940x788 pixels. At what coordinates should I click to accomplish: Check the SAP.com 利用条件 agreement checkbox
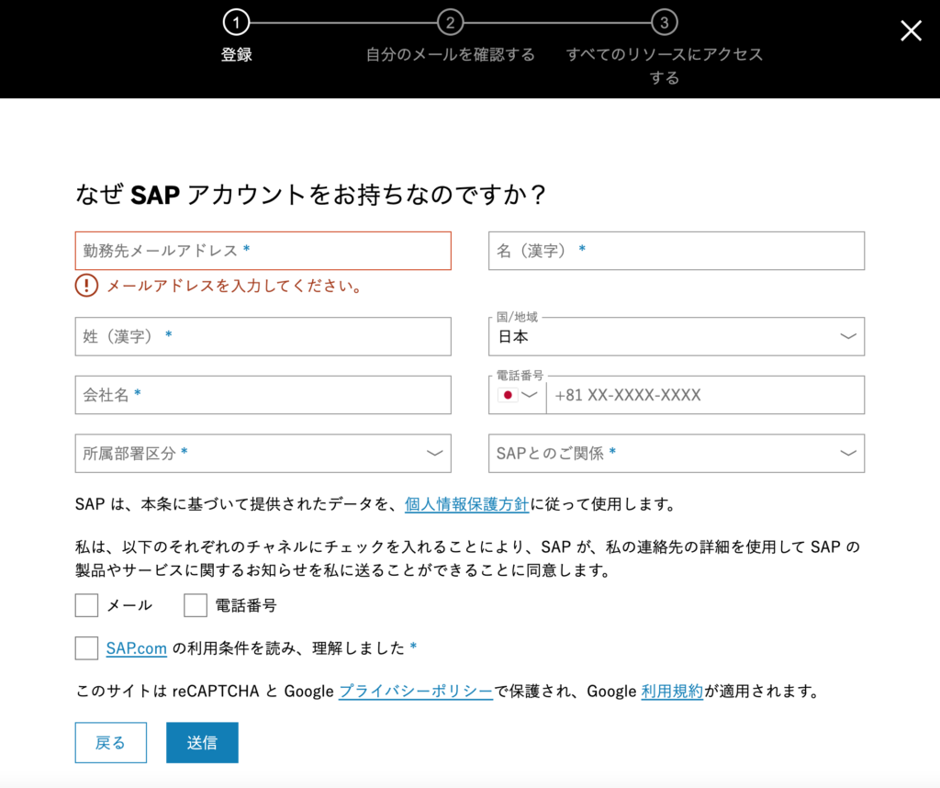click(x=86, y=648)
